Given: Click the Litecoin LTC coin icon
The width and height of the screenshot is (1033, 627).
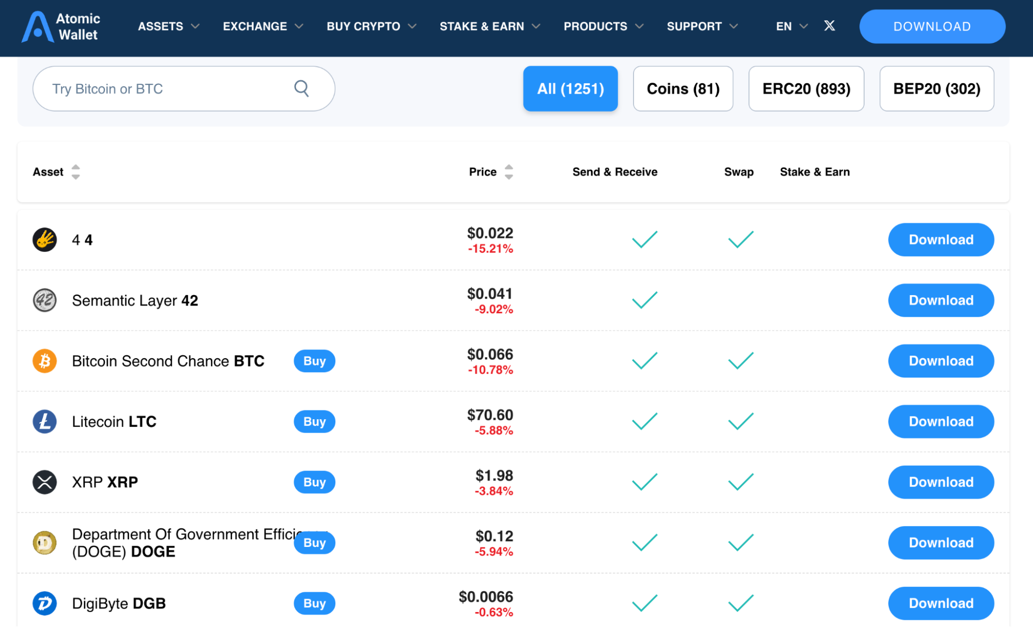Looking at the screenshot, I should (x=44, y=421).
